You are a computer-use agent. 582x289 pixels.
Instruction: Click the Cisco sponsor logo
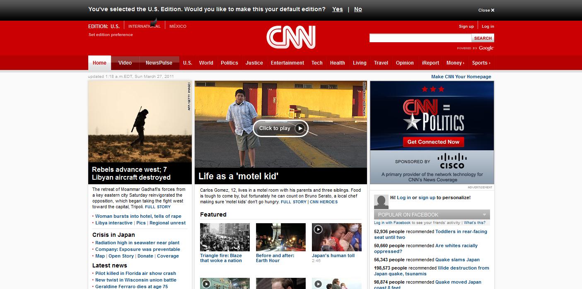click(452, 161)
